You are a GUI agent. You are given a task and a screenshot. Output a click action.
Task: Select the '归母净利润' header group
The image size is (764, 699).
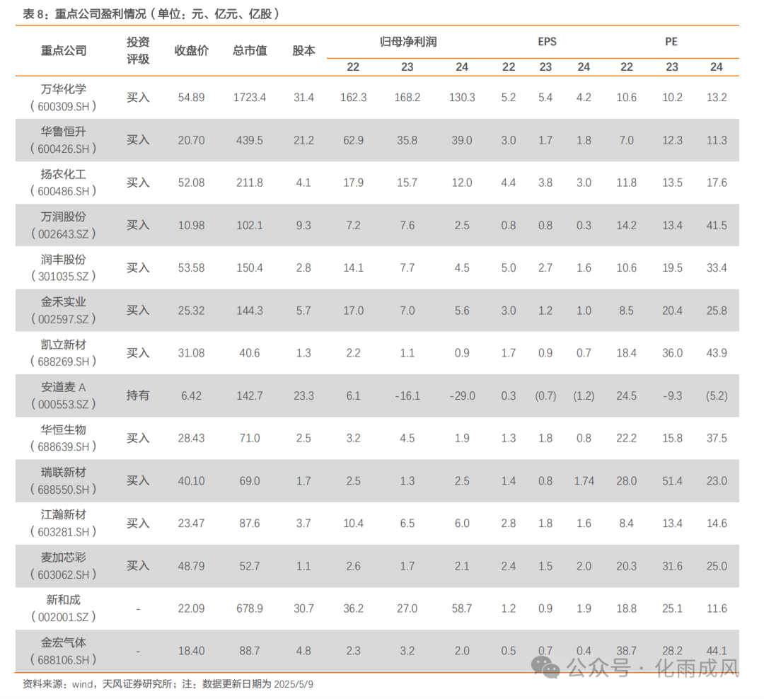[408, 42]
